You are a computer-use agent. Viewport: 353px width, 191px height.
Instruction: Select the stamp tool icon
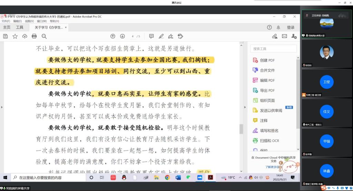[x=180, y=36]
